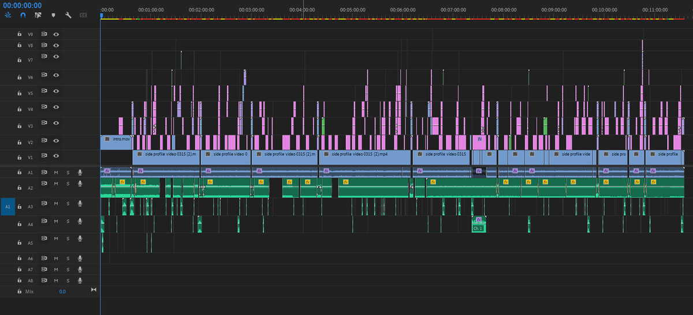
Task: Mute audio track A8
Action: tap(56, 280)
